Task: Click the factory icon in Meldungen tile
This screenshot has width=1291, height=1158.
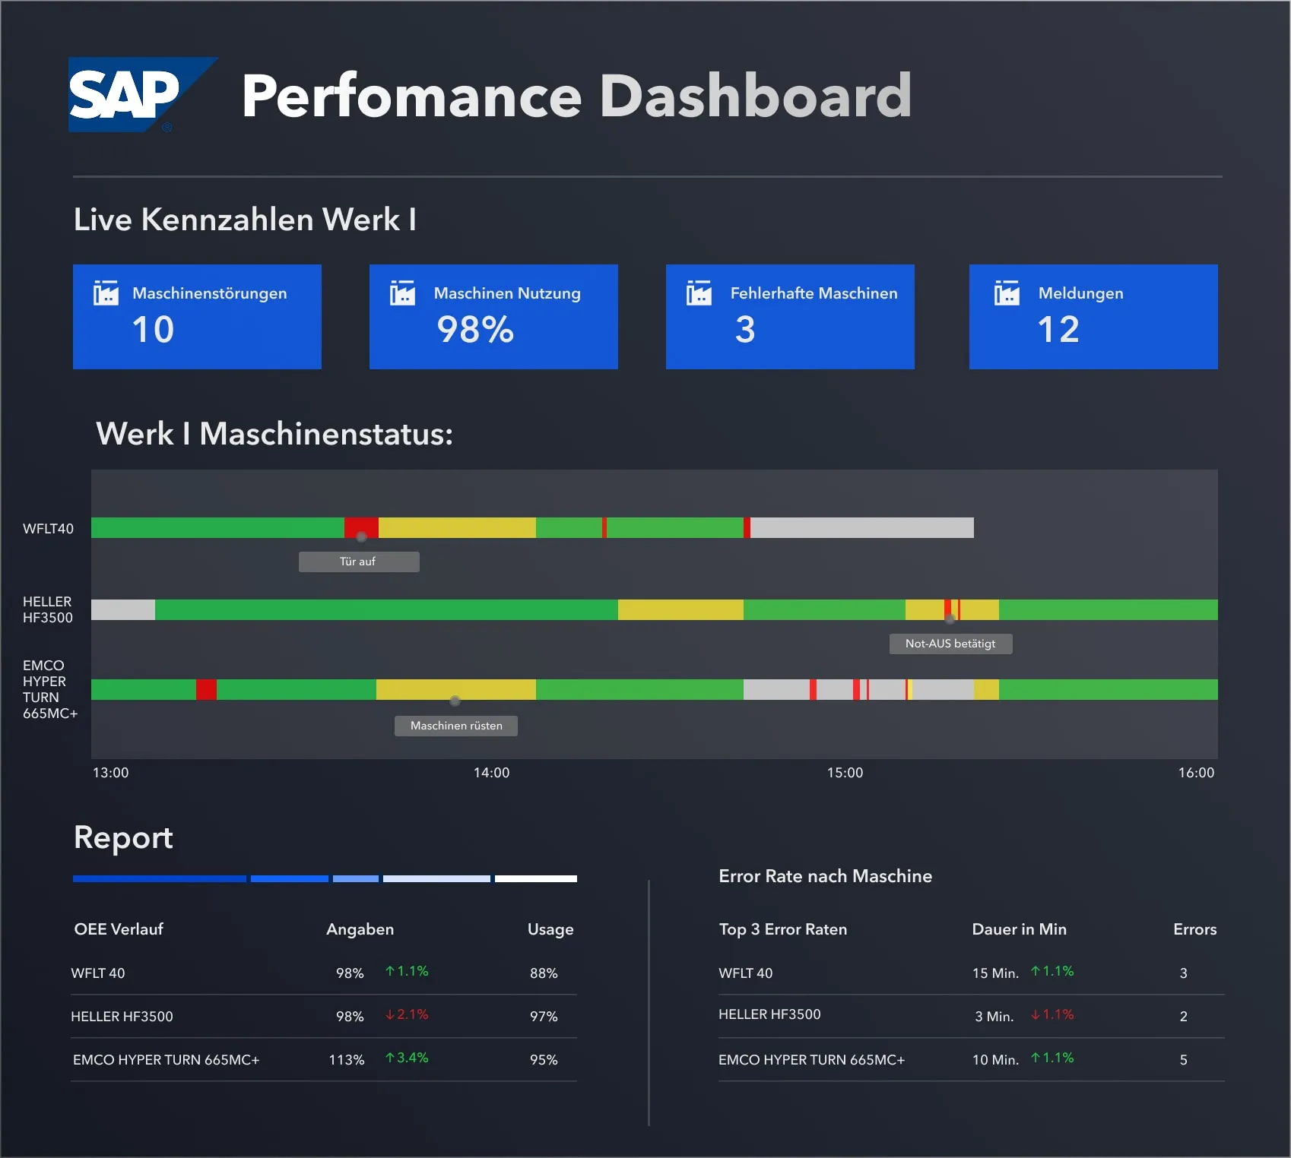Action: click(x=1007, y=293)
